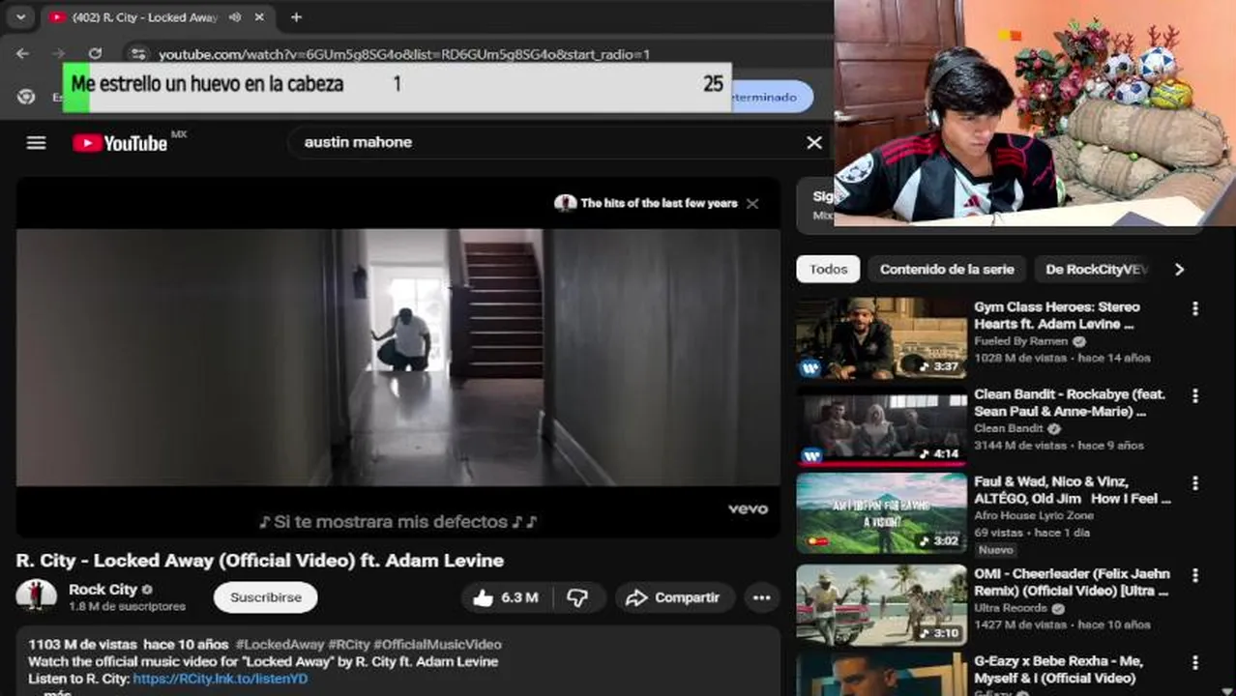Open the browser tab search dropdown
Viewport: 1236px width, 696px height.
point(20,17)
